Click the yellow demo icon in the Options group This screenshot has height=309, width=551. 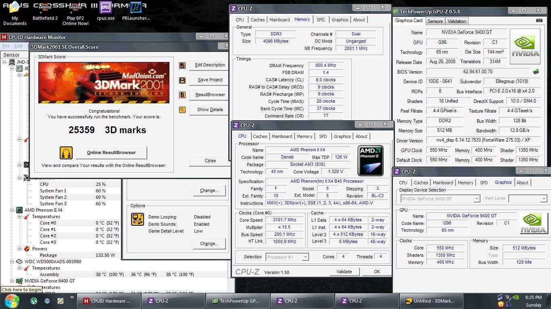tap(138, 219)
